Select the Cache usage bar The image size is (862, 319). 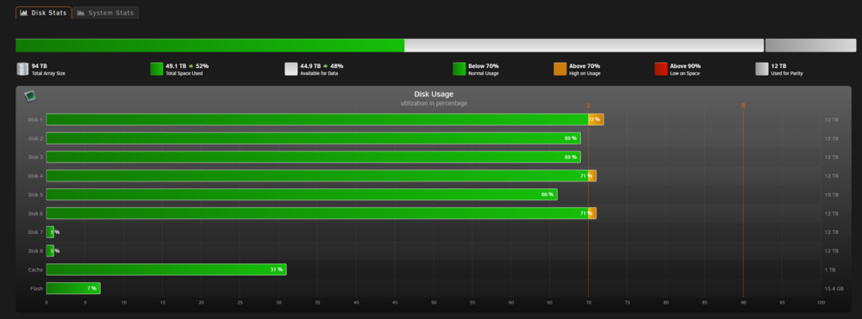coord(166,270)
